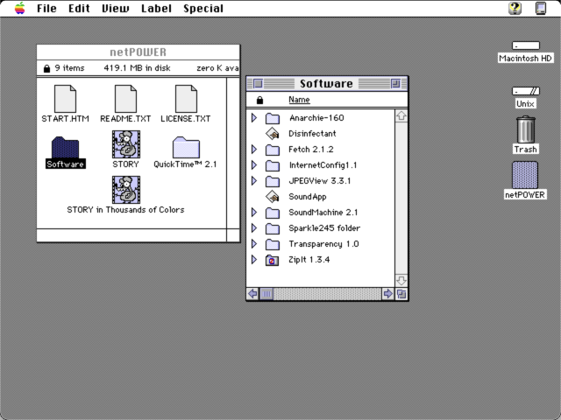This screenshot has width=561, height=420.
Task: Click the 419.1 MB in disk text
Action: coord(137,68)
